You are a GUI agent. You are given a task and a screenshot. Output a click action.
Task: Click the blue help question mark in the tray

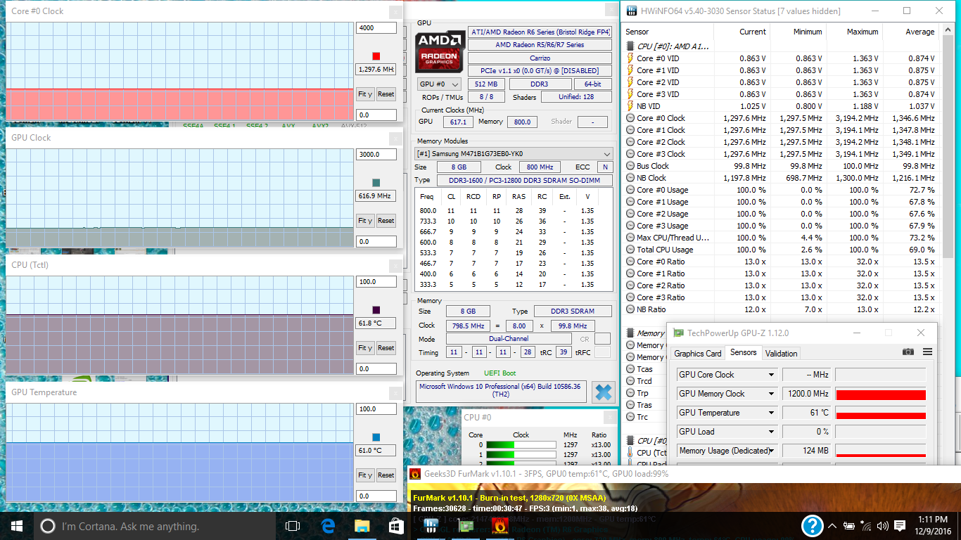[x=813, y=526]
